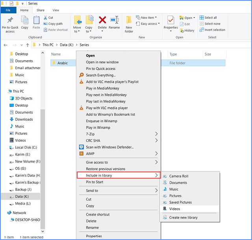The image size is (252, 240).
Task: Click Paste shortcut in the ribbon
Action: click(x=56, y=30)
